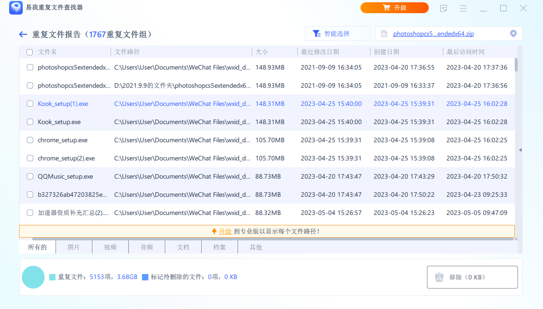Click the horizontal scrollbar under the file list
This screenshot has width=543, height=309.
(x=273, y=239)
